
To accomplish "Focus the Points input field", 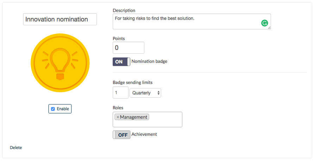I will tap(128, 48).
